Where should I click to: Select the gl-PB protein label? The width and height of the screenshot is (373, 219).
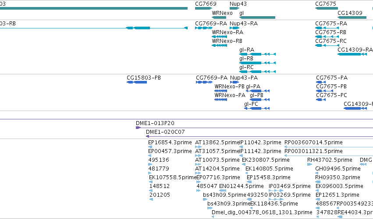(x=257, y=95)
